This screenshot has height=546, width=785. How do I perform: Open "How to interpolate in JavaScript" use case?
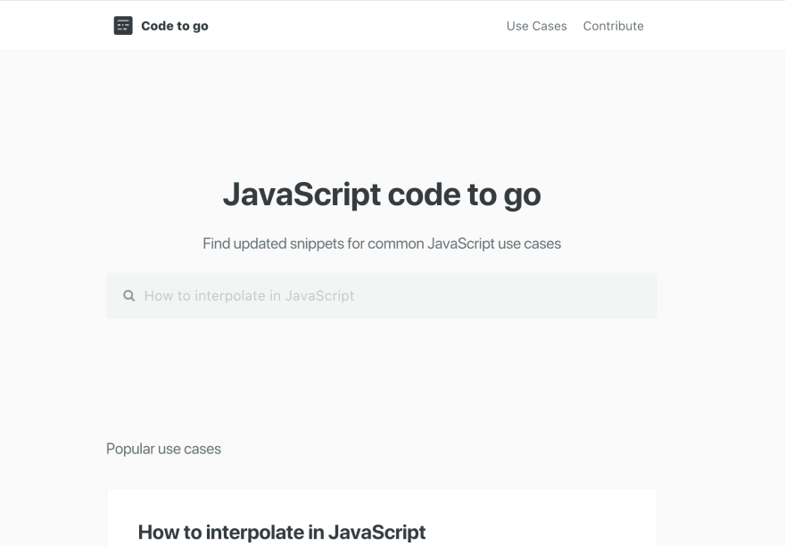[x=282, y=532]
